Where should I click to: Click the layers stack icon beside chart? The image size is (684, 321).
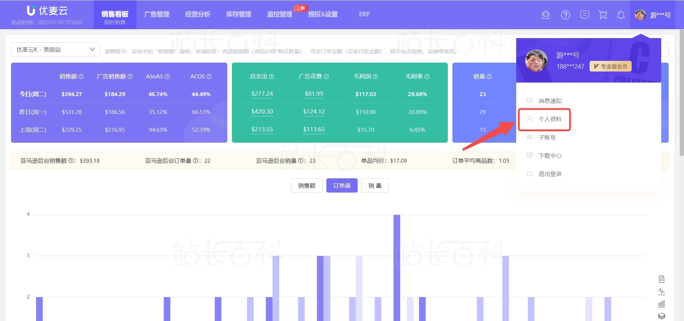(x=662, y=316)
